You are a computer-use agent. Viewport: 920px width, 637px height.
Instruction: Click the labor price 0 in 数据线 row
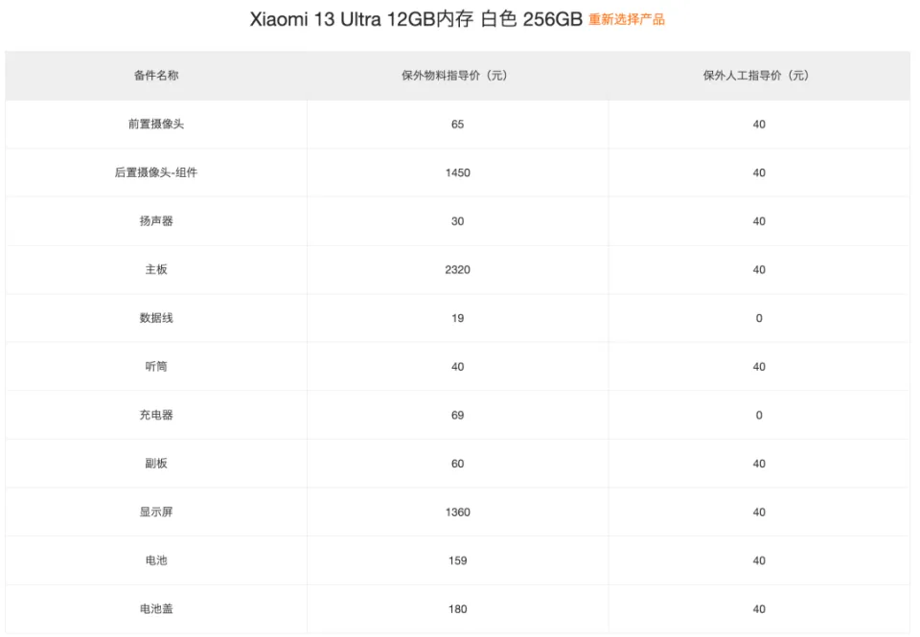click(758, 318)
